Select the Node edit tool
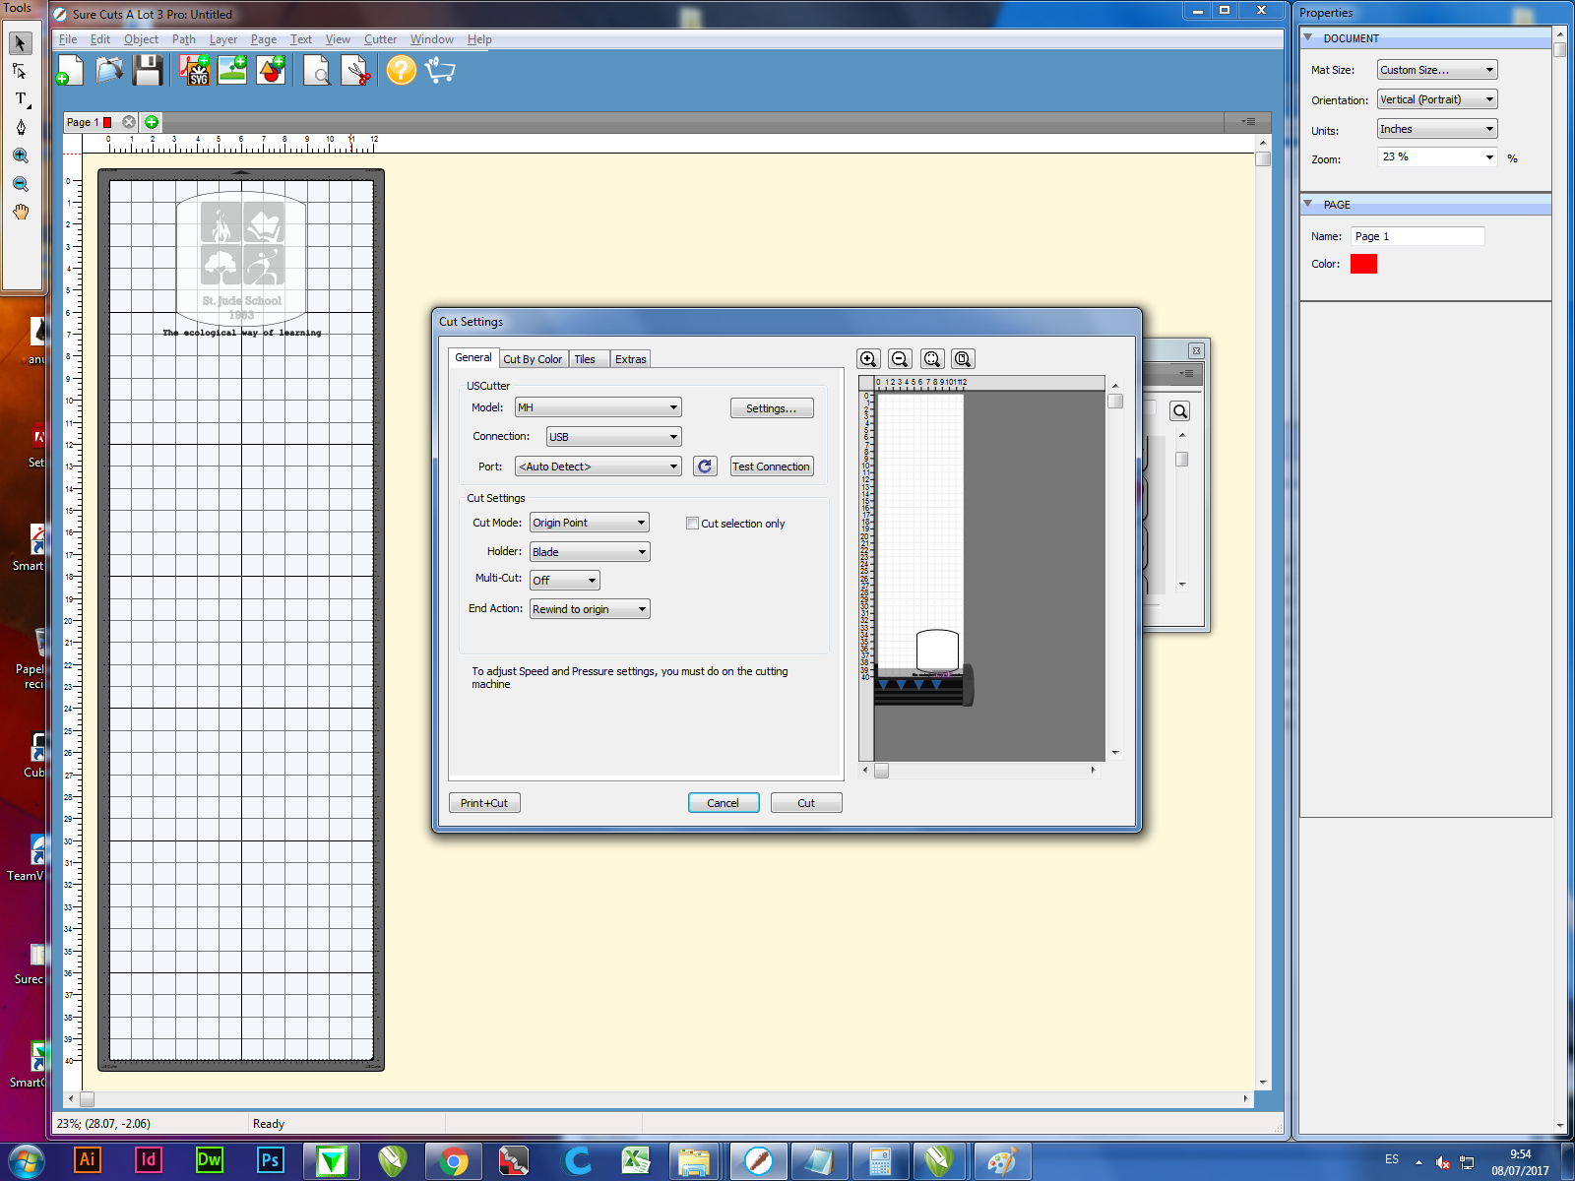Screen dimensions: 1575x1181 (x=20, y=71)
